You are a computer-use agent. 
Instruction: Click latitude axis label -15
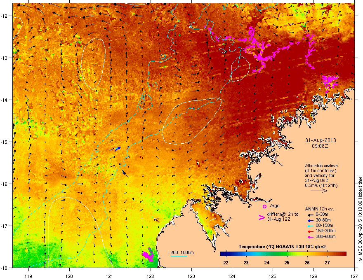tap(5, 142)
